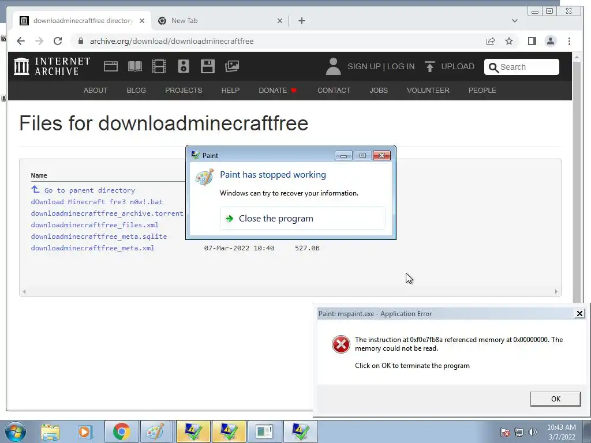This screenshot has width=591, height=443.
Task: Switch to Paint in the taskbar
Action: pos(155,431)
